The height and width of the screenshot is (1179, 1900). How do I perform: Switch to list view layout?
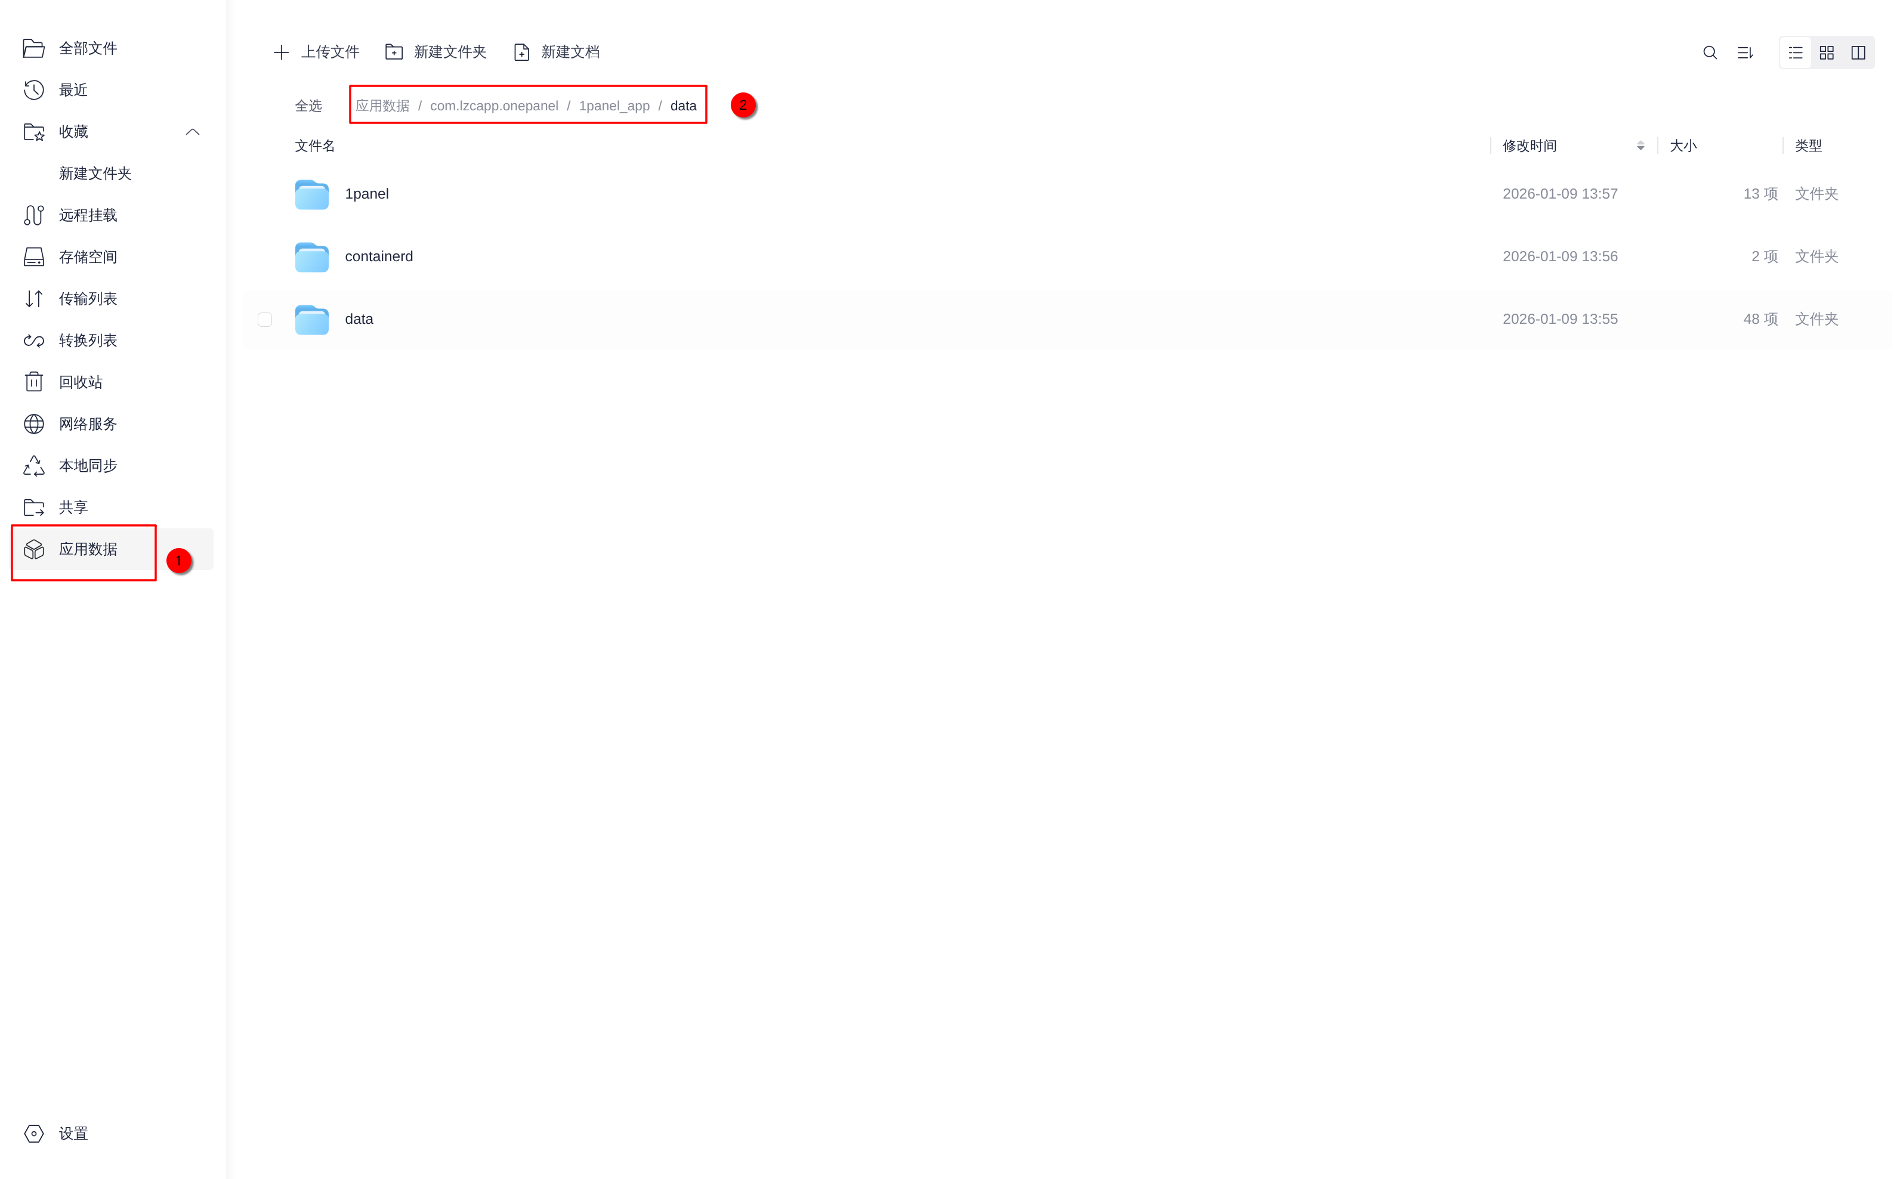[1796, 52]
